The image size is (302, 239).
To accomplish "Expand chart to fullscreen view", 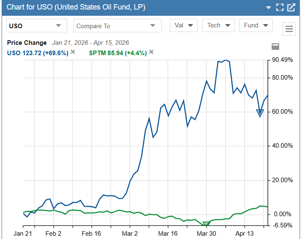I will tap(280, 7).
